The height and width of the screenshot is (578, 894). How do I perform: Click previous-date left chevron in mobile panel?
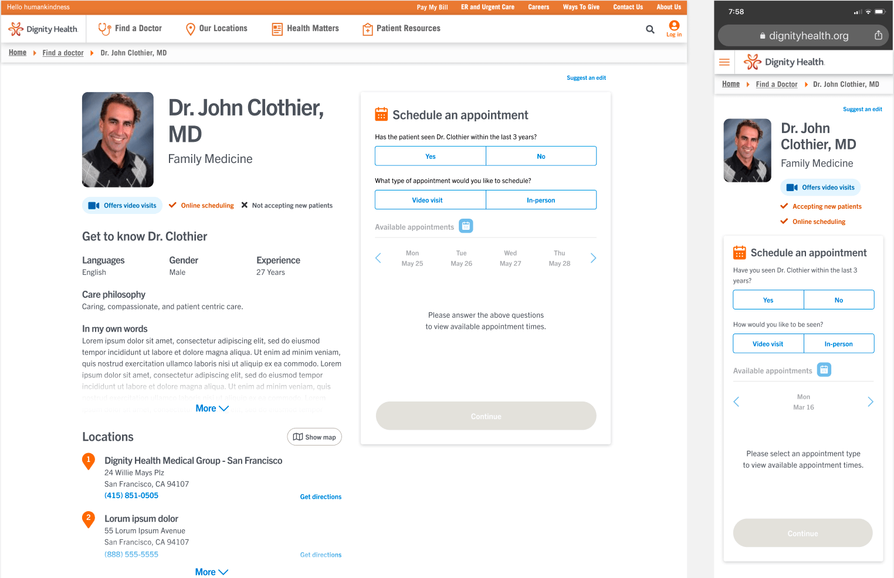(x=736, y=402)
